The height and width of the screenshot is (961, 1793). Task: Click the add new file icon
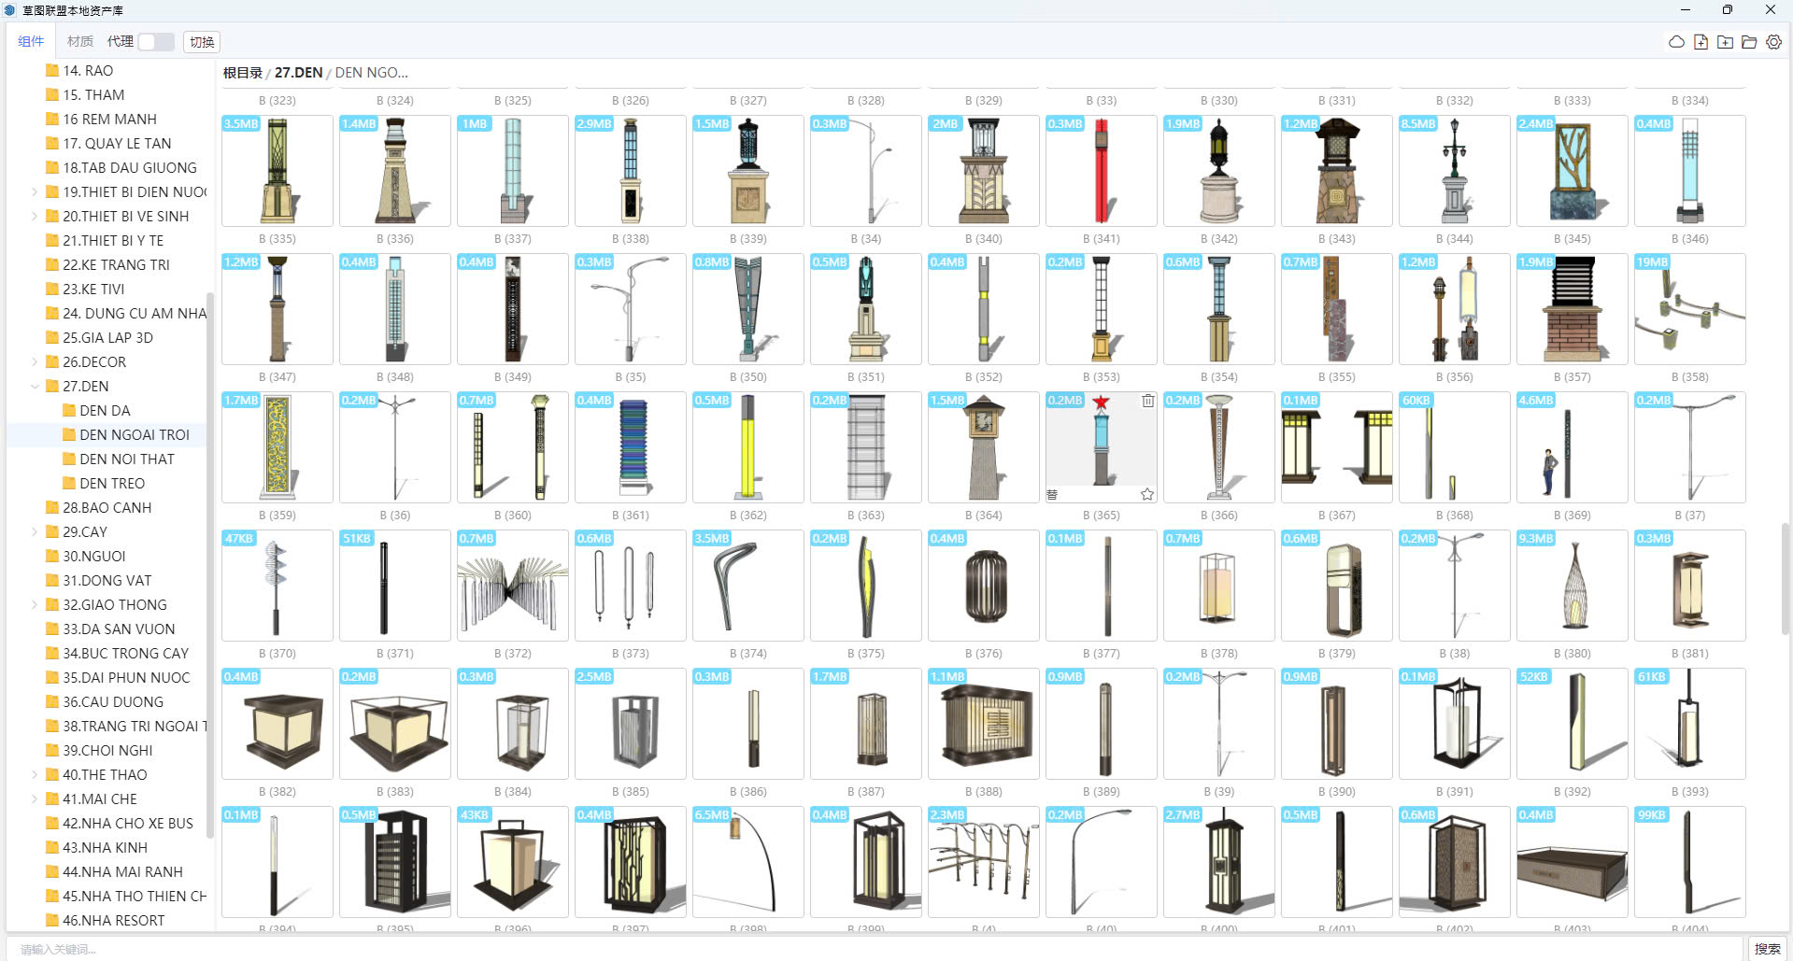click(1701, 42)
